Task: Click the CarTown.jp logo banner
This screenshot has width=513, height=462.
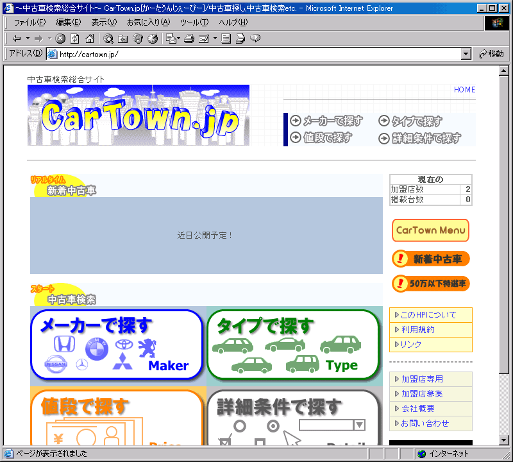Action: coord(139,115)
